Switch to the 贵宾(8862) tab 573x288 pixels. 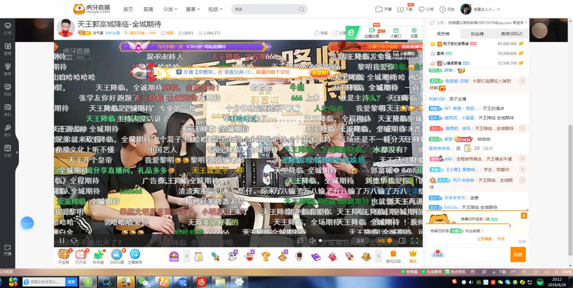512,34
